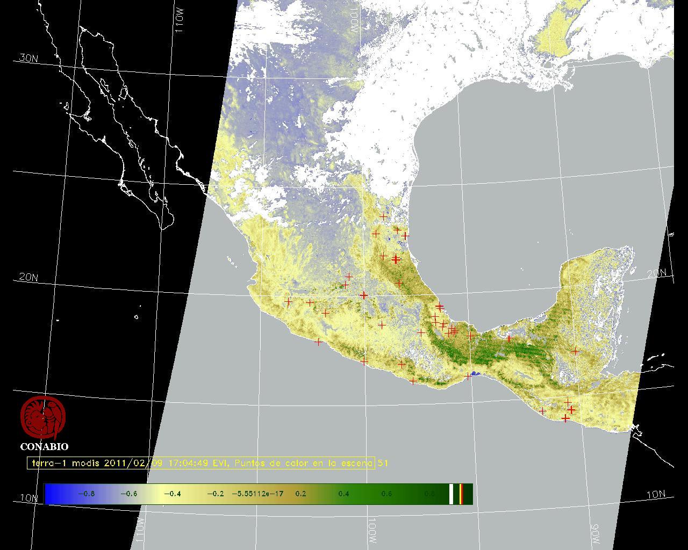Click the yellow terra-1 modis caption box

point(200,463)
